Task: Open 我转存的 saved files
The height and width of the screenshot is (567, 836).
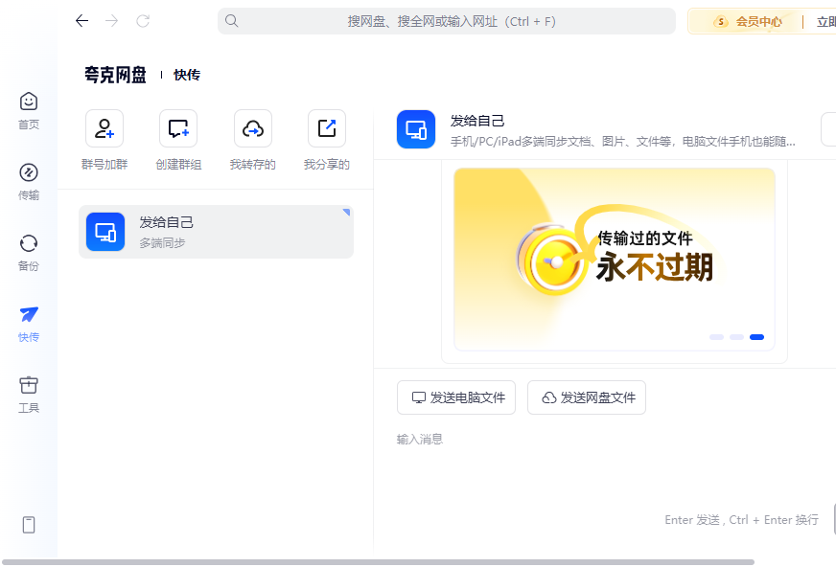Action: (253, 128)
